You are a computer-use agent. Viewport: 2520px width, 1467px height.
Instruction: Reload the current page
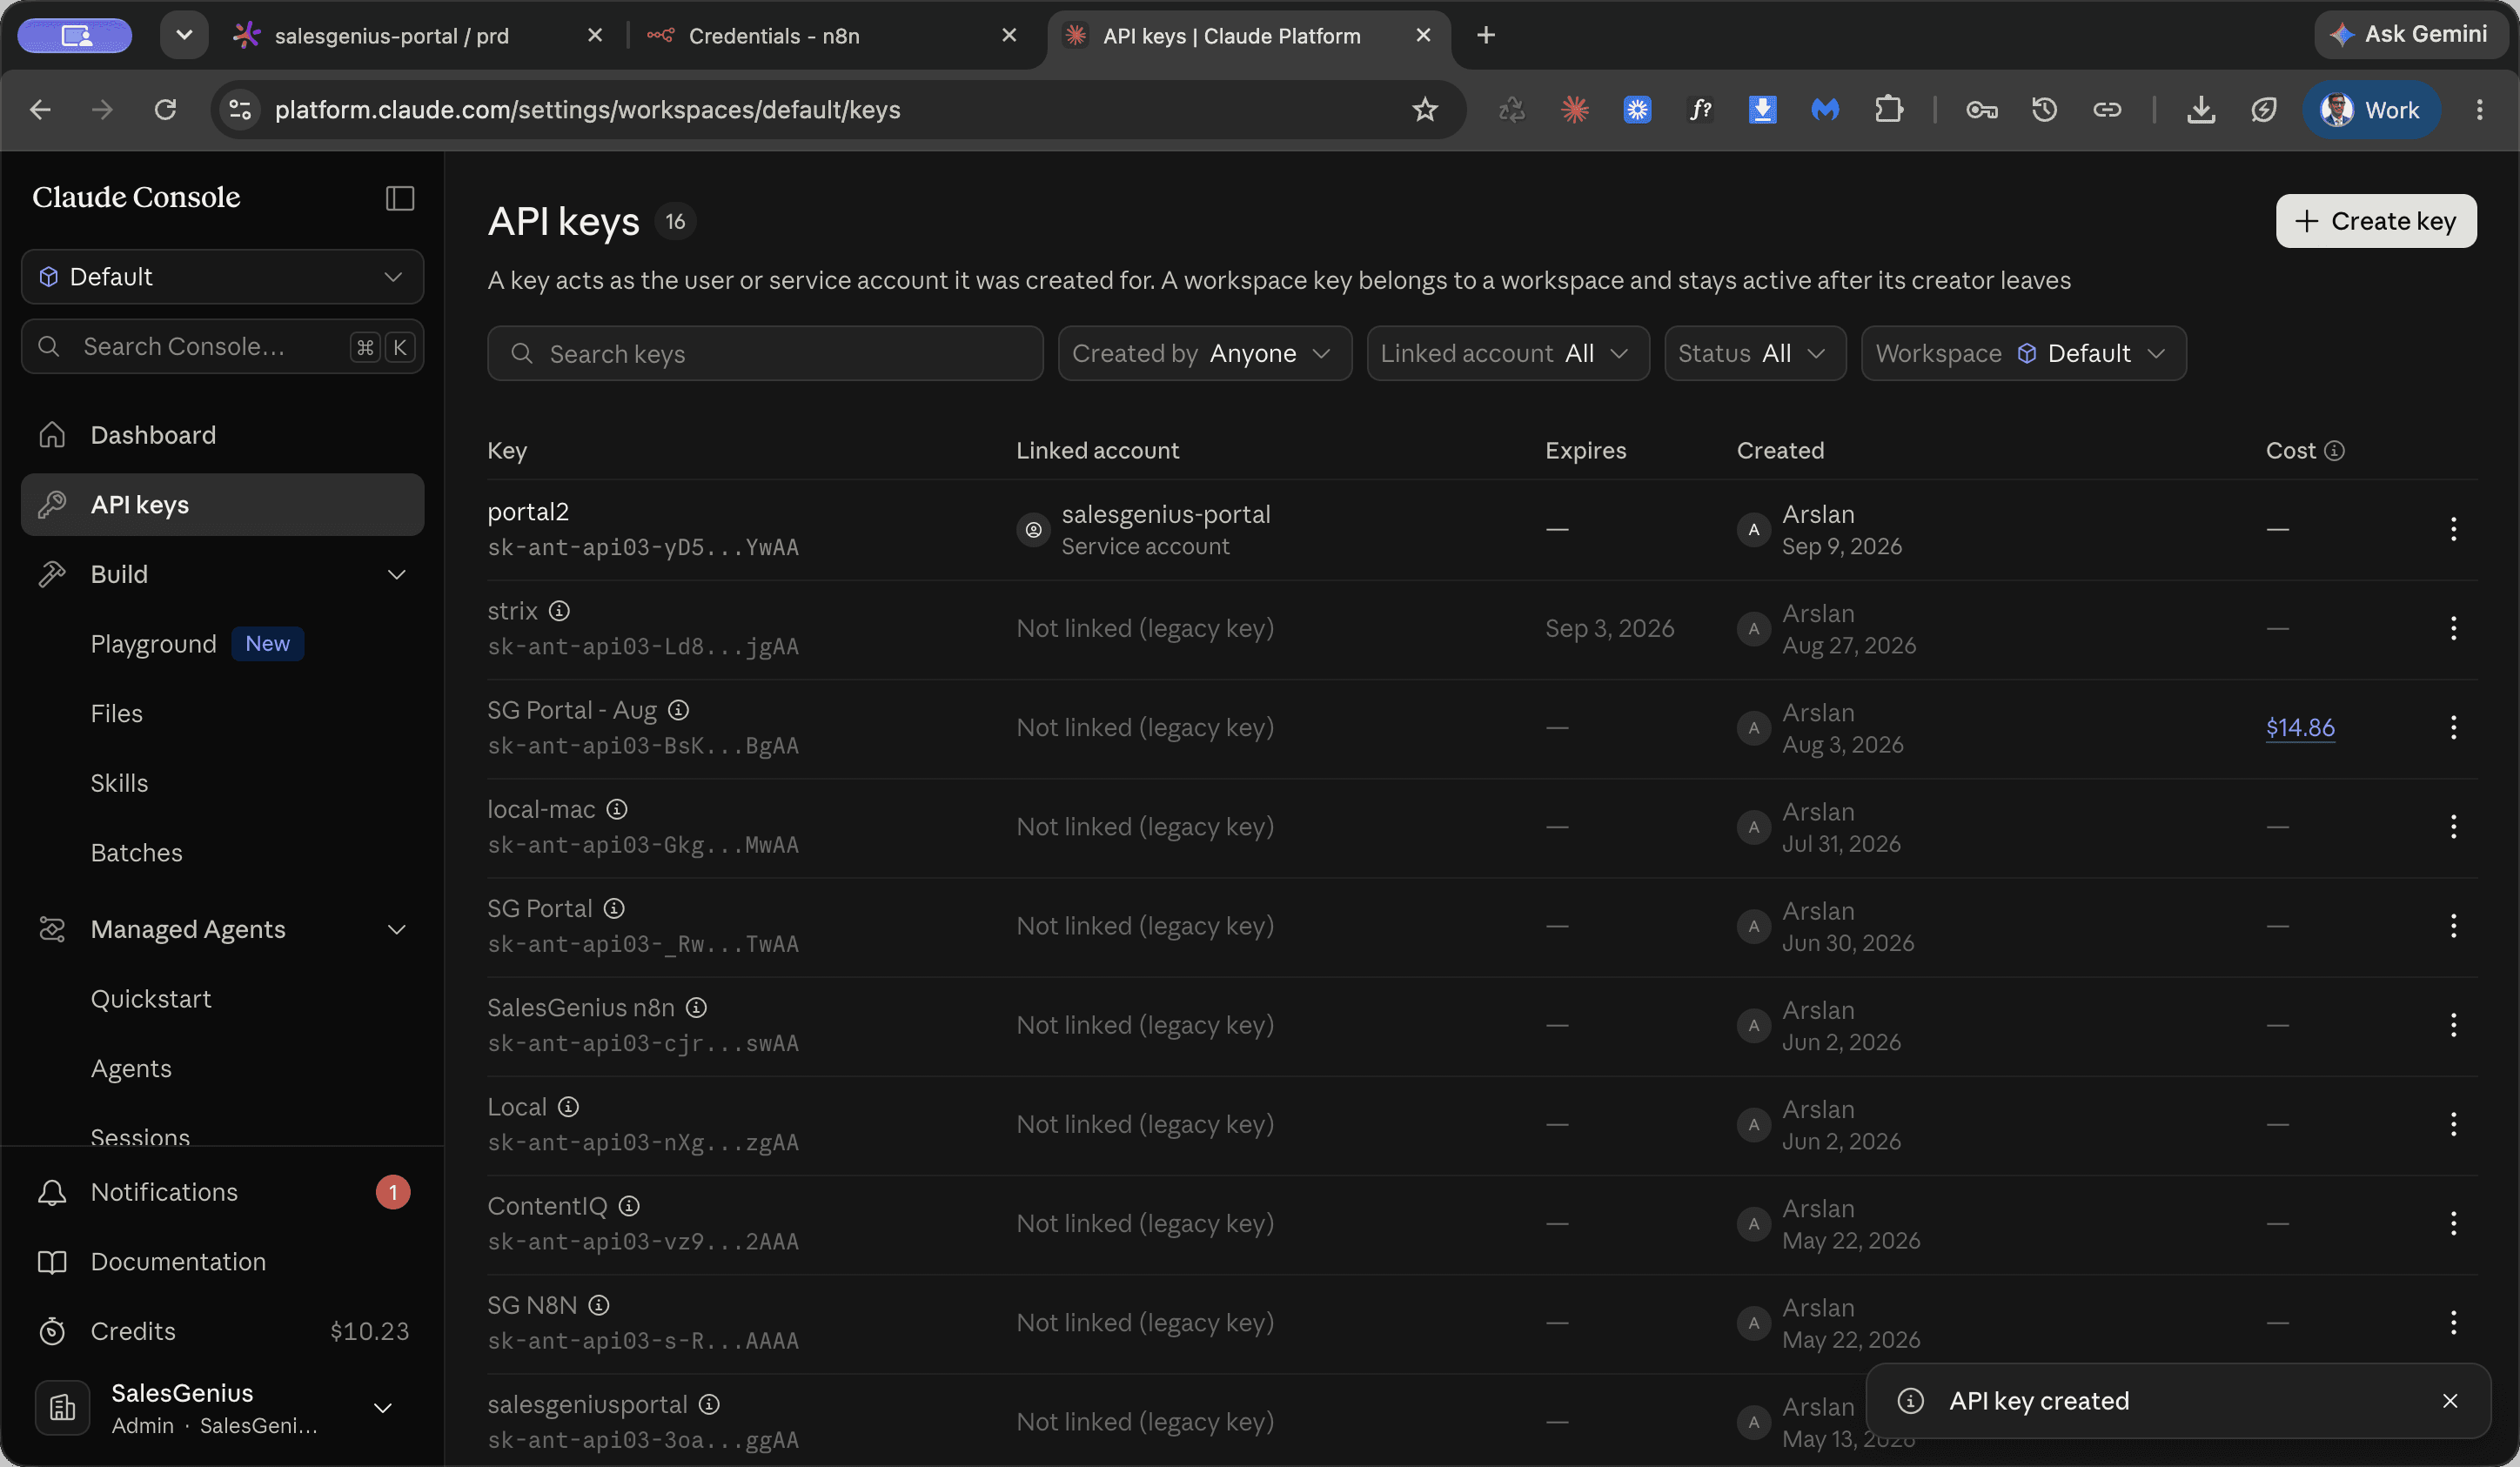165,109
